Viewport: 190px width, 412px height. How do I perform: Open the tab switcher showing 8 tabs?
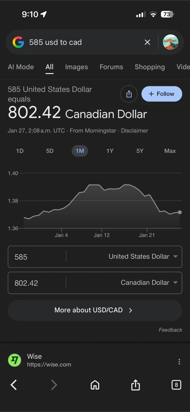176,385
